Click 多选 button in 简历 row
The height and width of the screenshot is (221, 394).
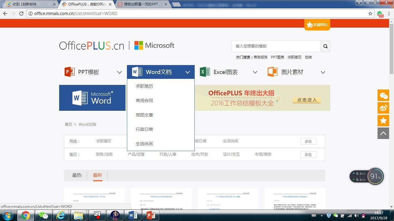308,155
